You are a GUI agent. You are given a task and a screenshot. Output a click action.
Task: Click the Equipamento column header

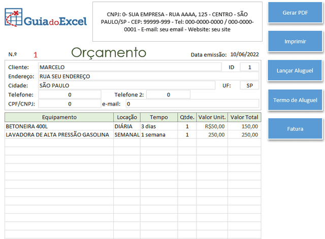(59, 117)
